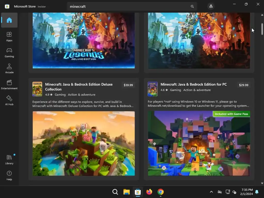Click the muted volume tray icon
264x198 pixels.
[x=234, y=192]
